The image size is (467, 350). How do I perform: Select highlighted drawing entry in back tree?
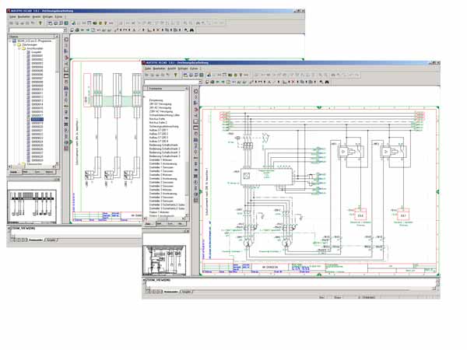pos(37,119)
